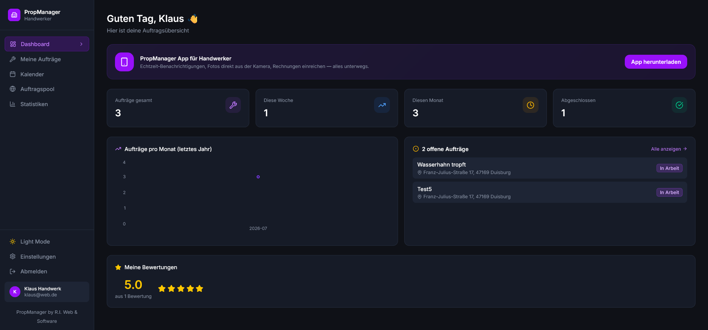Click the bar chart icon beside Statistiken
The image size is (708, 330).
click(x=12, y=104)
